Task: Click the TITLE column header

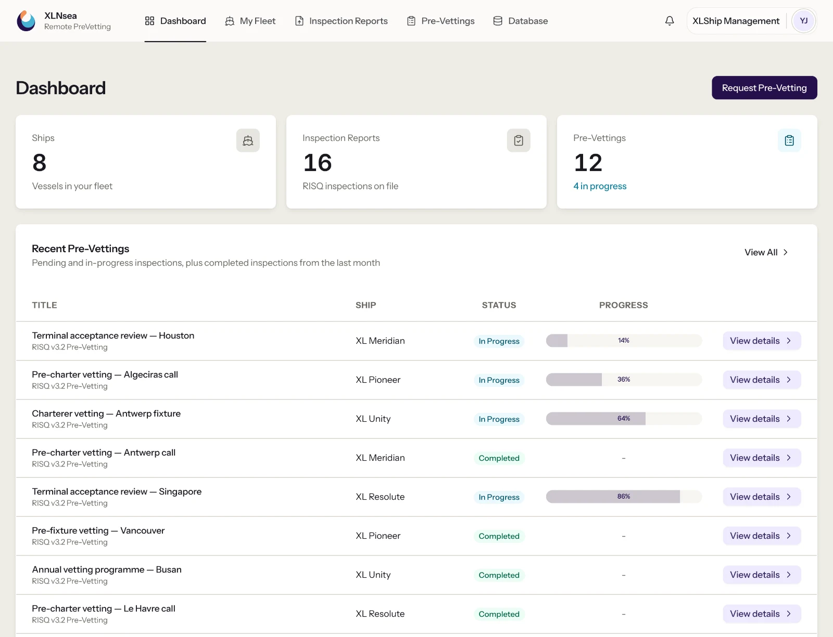Action: pos(45,305)
